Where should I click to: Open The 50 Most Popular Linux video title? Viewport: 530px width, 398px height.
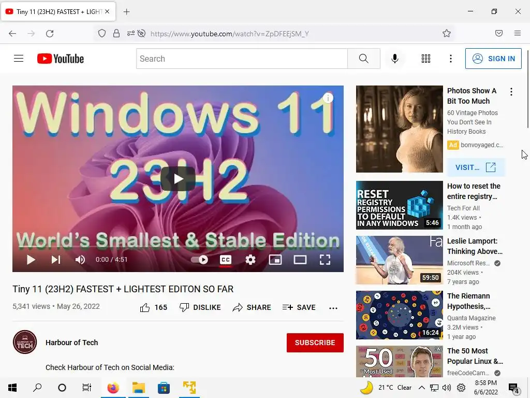click(475, 356)
